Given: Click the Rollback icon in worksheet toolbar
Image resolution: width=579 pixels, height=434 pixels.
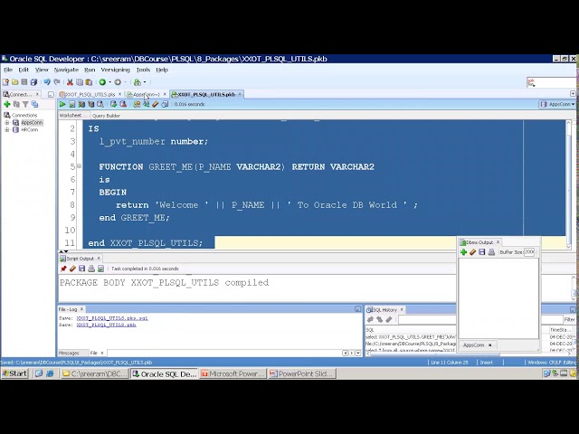Looking at the screenshot, I should click(x=123, y=105).
